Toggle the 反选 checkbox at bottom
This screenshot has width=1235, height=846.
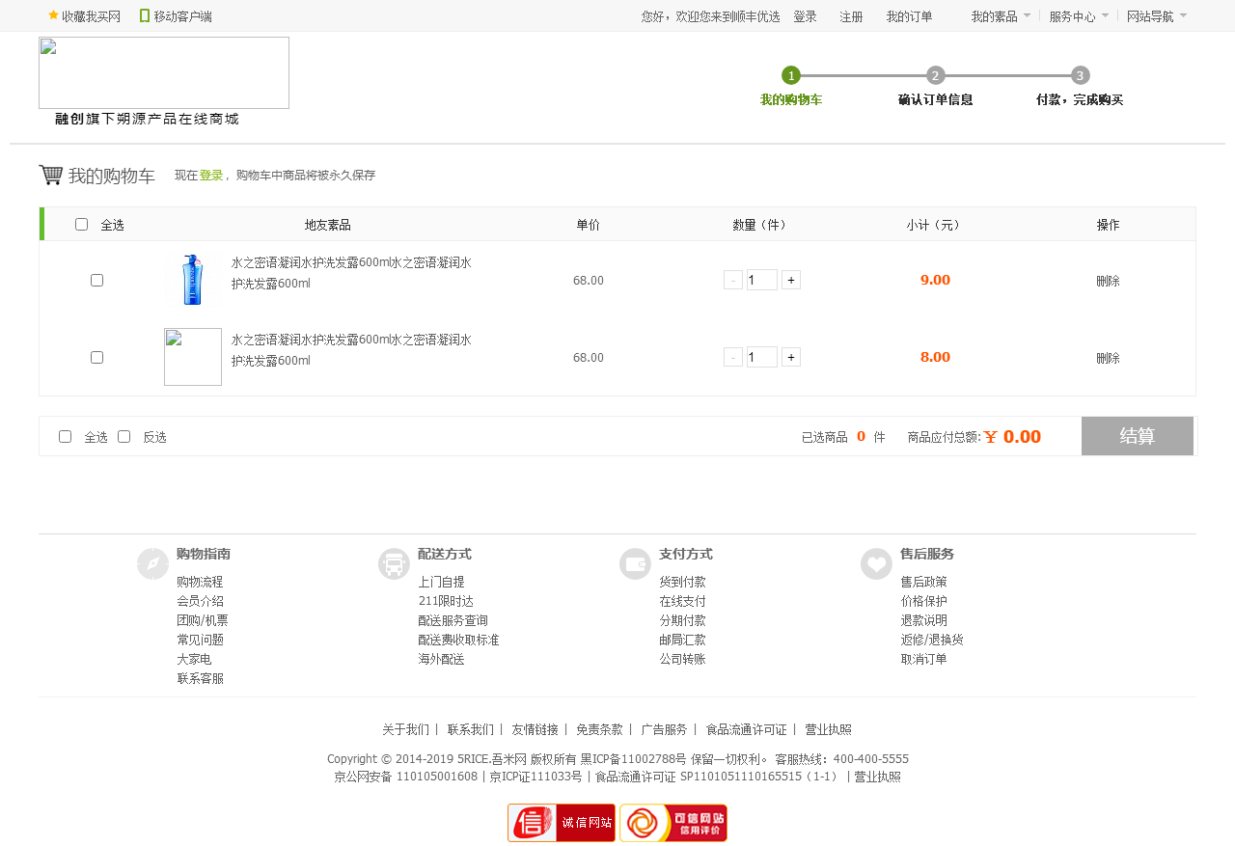tap(123, 437)
